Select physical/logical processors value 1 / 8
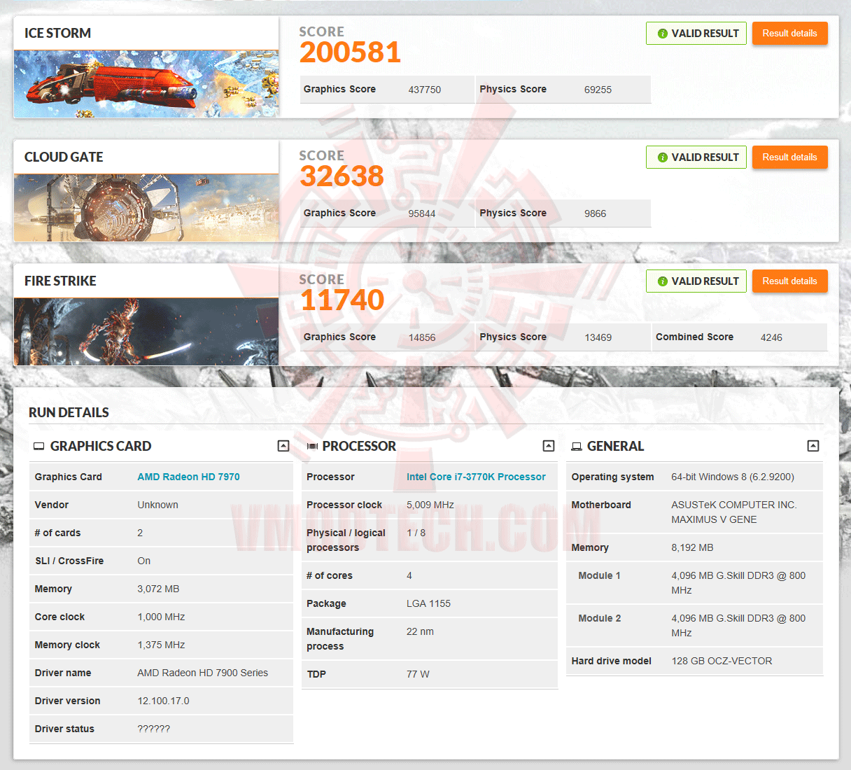 pyautogui.click(x=416, y=533)
